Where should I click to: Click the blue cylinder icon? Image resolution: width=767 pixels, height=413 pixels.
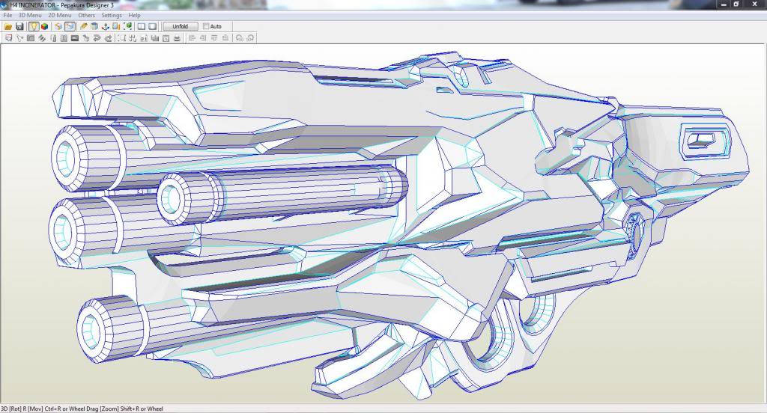click(94, 26)
